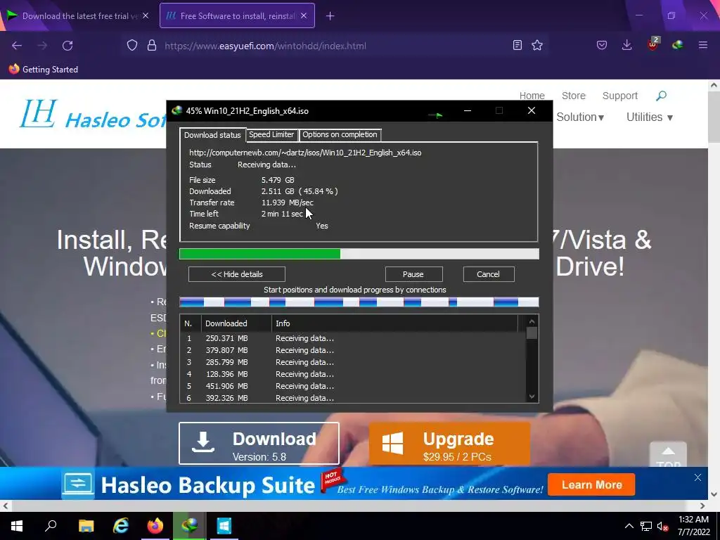Bookmark this page with the star
The image size is (720, 540).
click(536, 45)
